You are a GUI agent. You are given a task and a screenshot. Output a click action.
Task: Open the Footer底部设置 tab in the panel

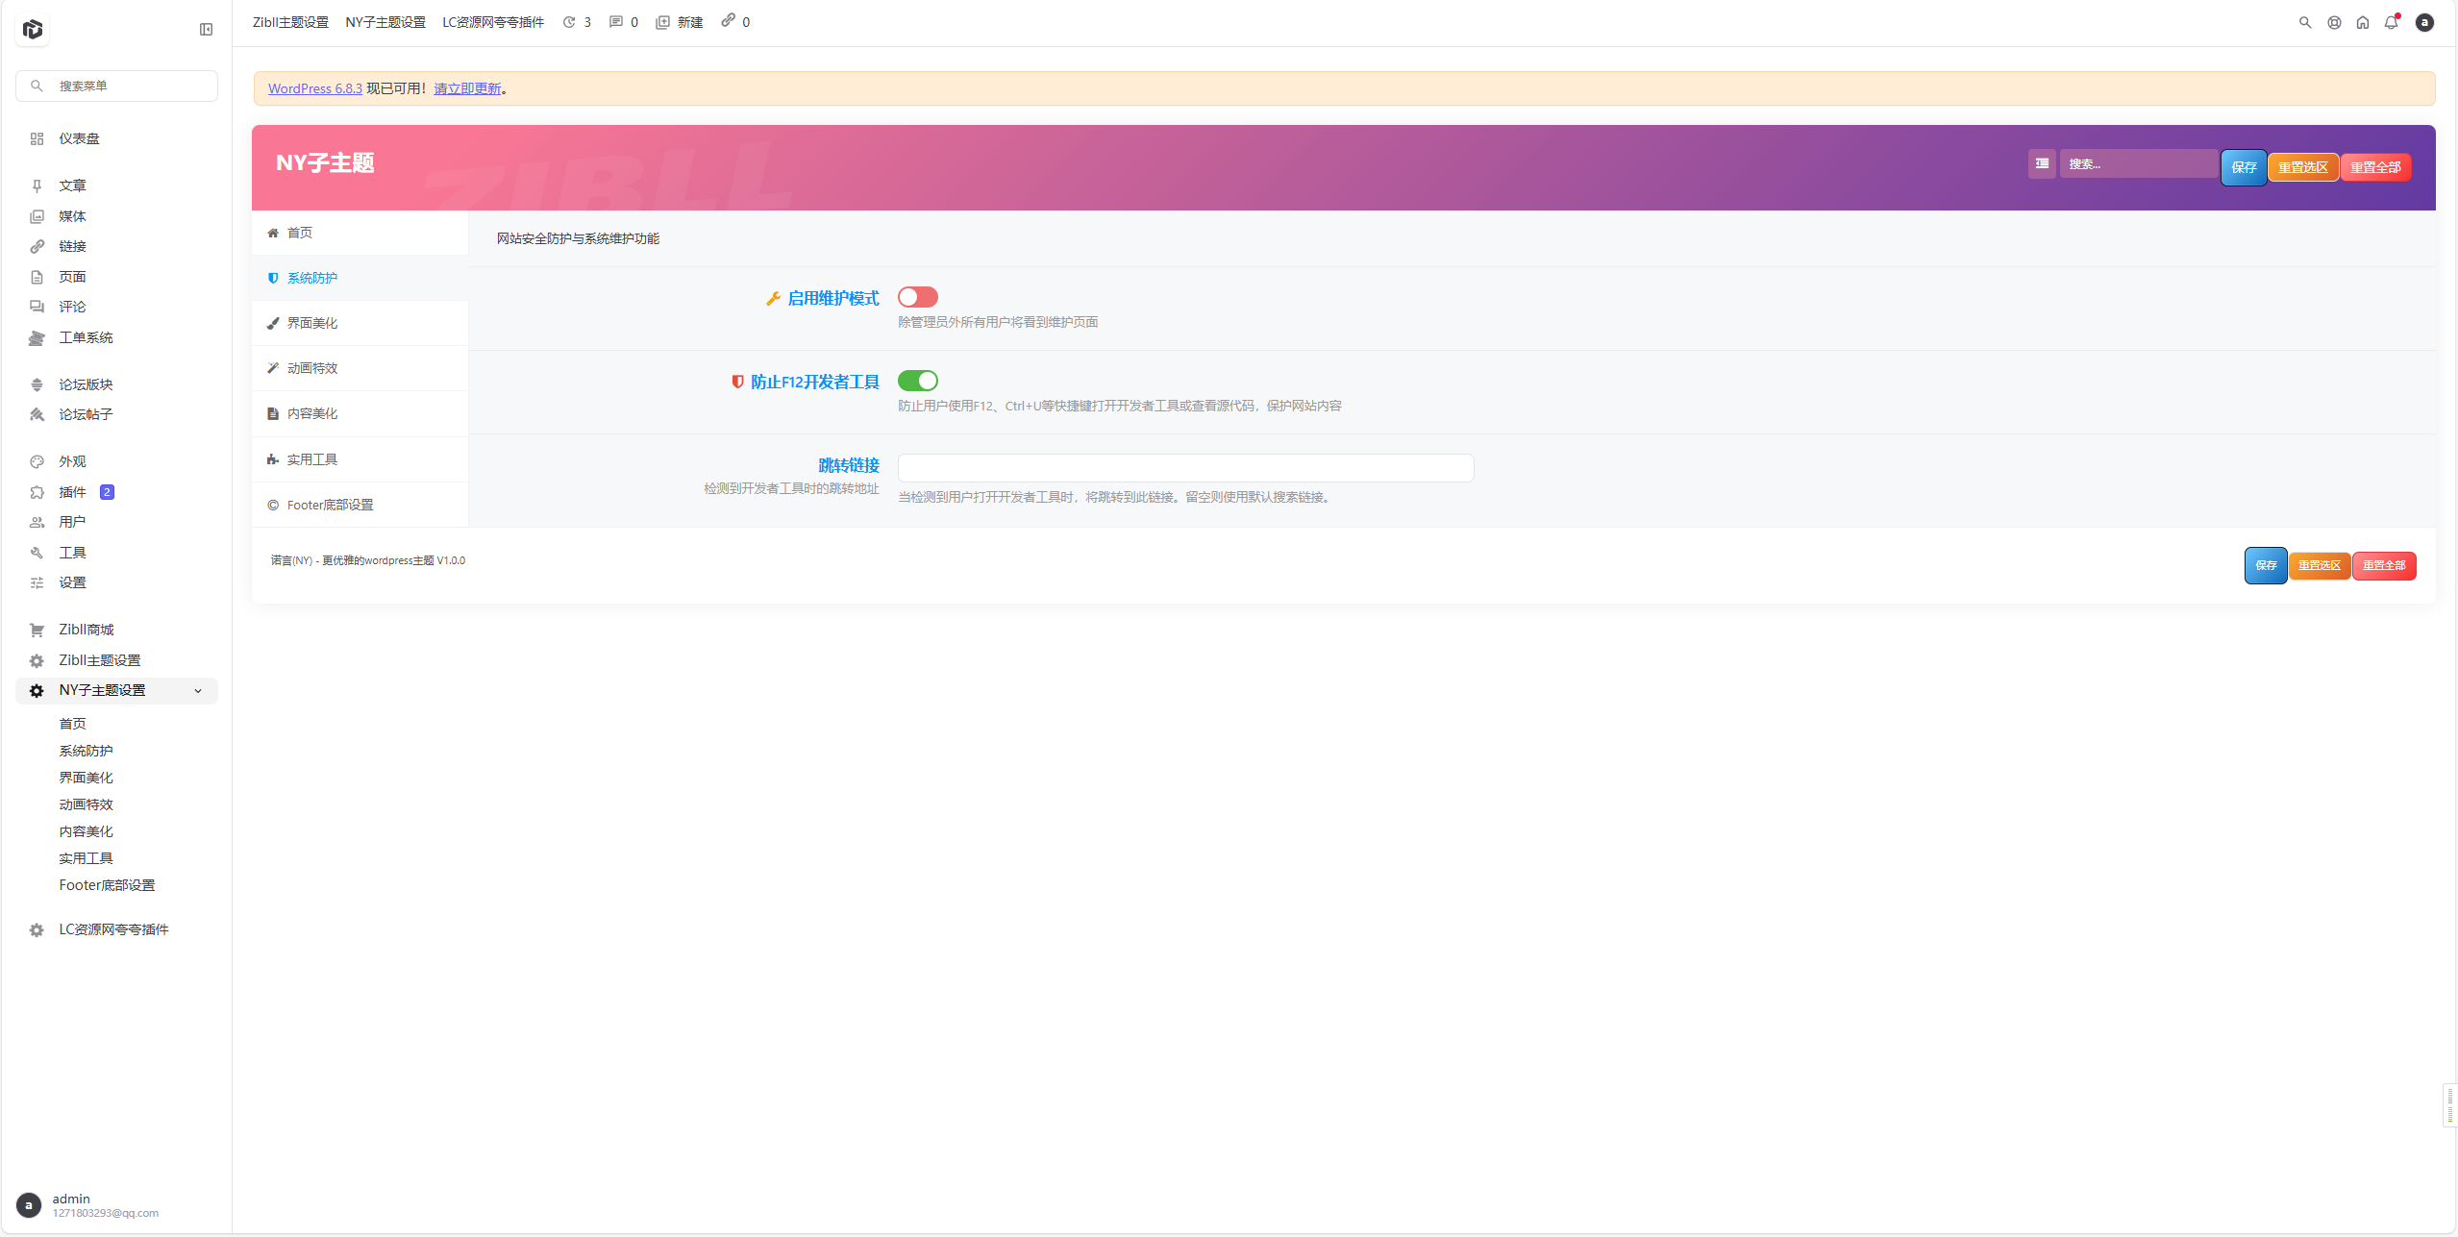tap(330, 505)
